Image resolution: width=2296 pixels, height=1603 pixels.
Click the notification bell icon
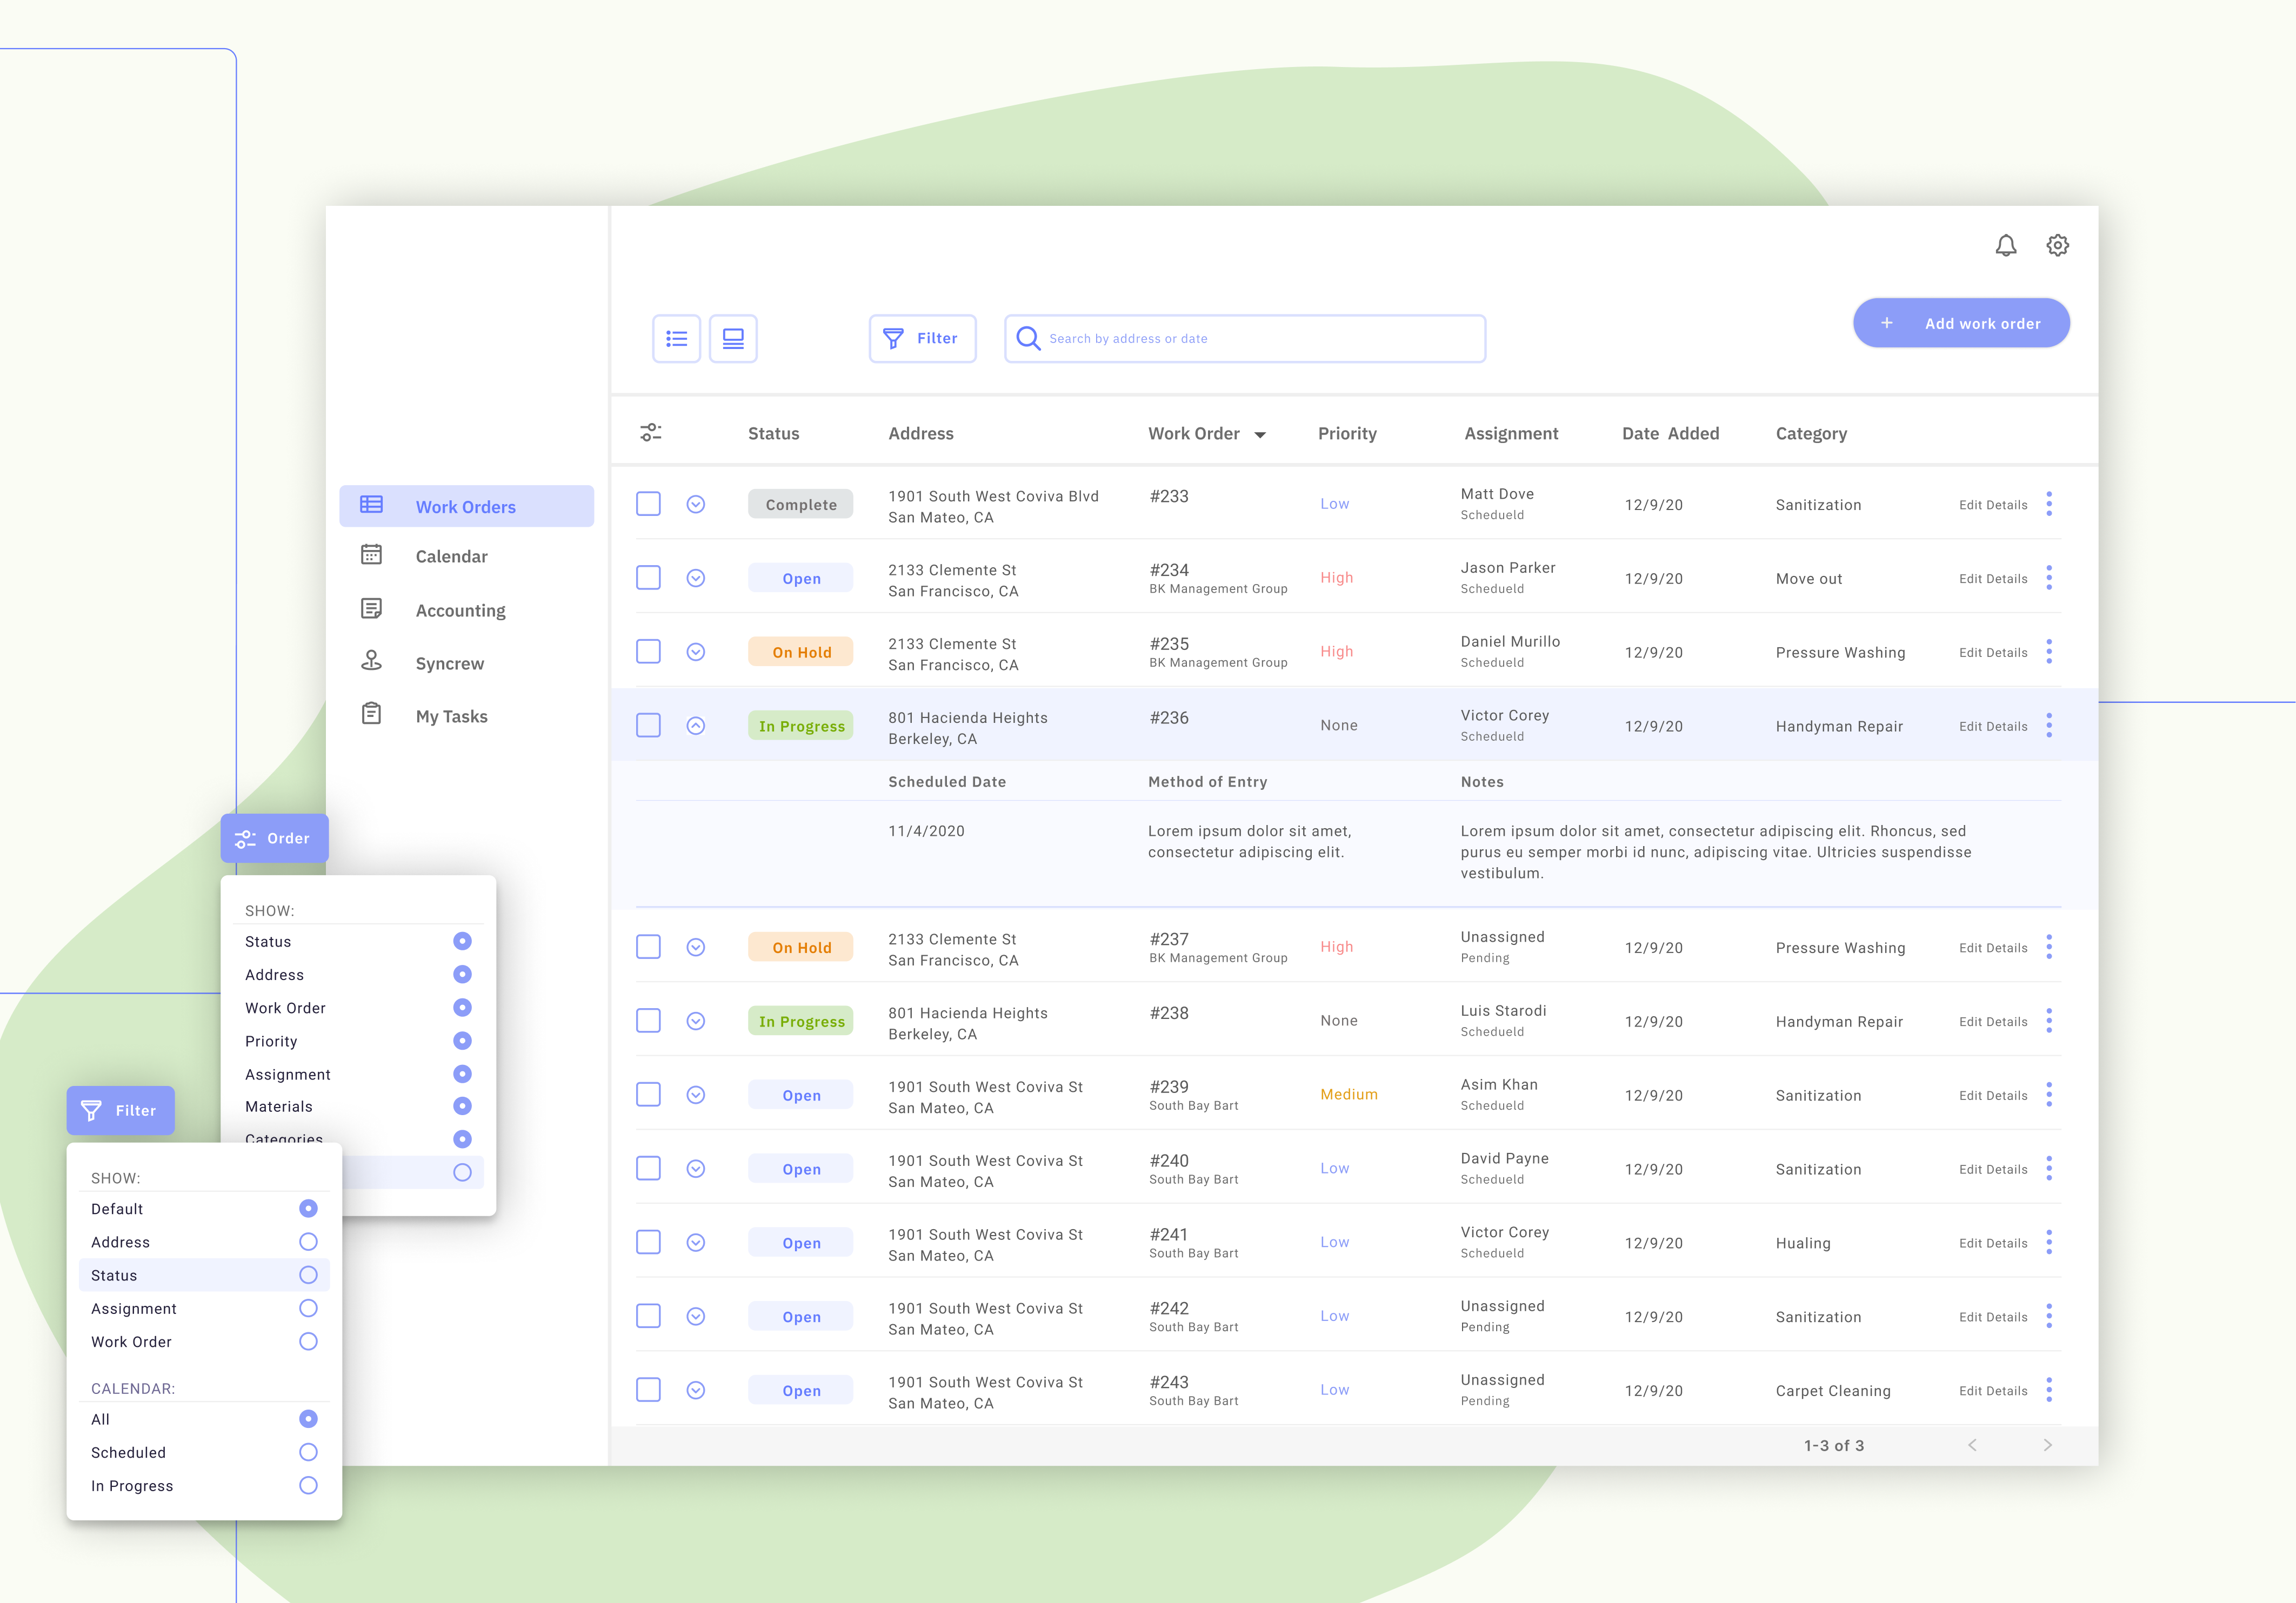(x=2005, y=245)
